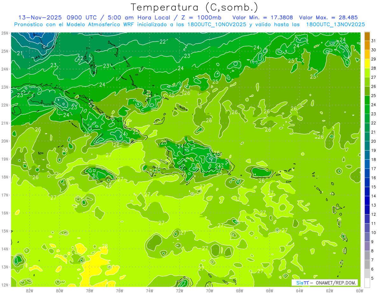The height and width of the screenshot is (295, 382).
Task: Pick the light gray swatch between 6 and 7
Action: tap(367, 264)
